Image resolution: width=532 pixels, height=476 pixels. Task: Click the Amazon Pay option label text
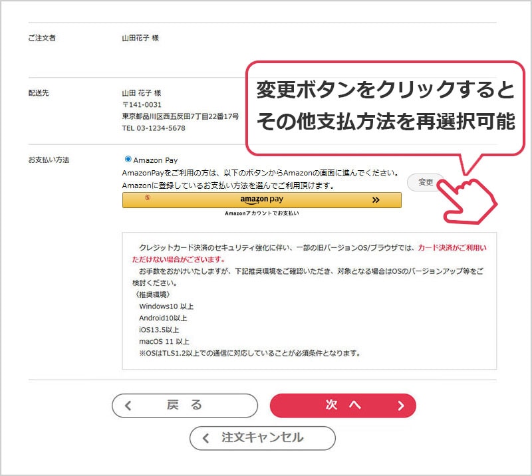tap(156, 160)
